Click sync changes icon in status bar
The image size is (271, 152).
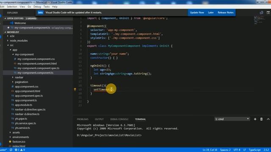coord(11,150)
